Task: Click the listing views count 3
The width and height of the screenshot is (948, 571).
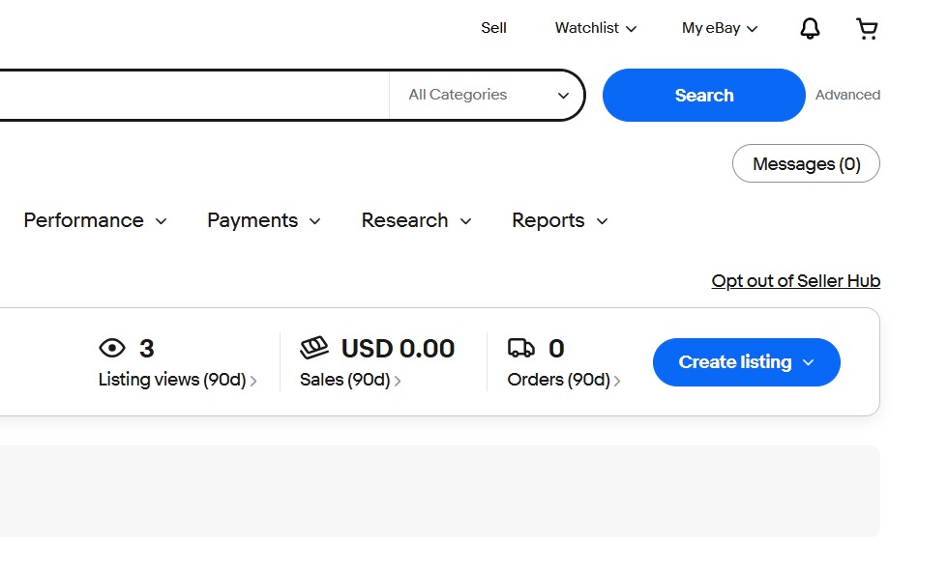Action: pos(147,348)
